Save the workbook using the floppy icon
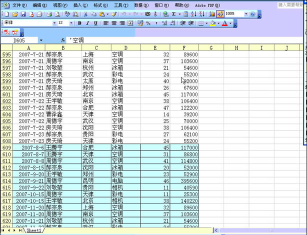 click(x=23, y=14)
